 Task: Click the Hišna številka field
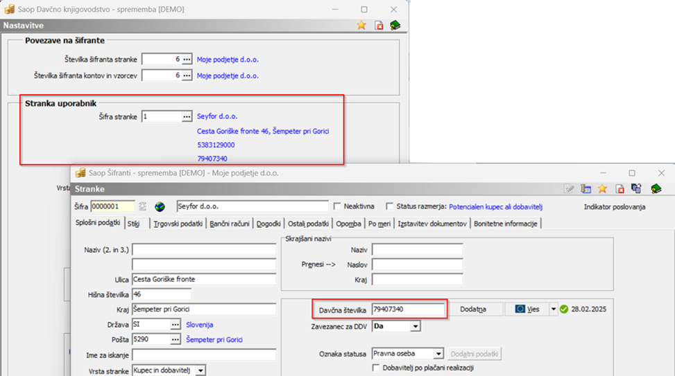pos(162,294)
